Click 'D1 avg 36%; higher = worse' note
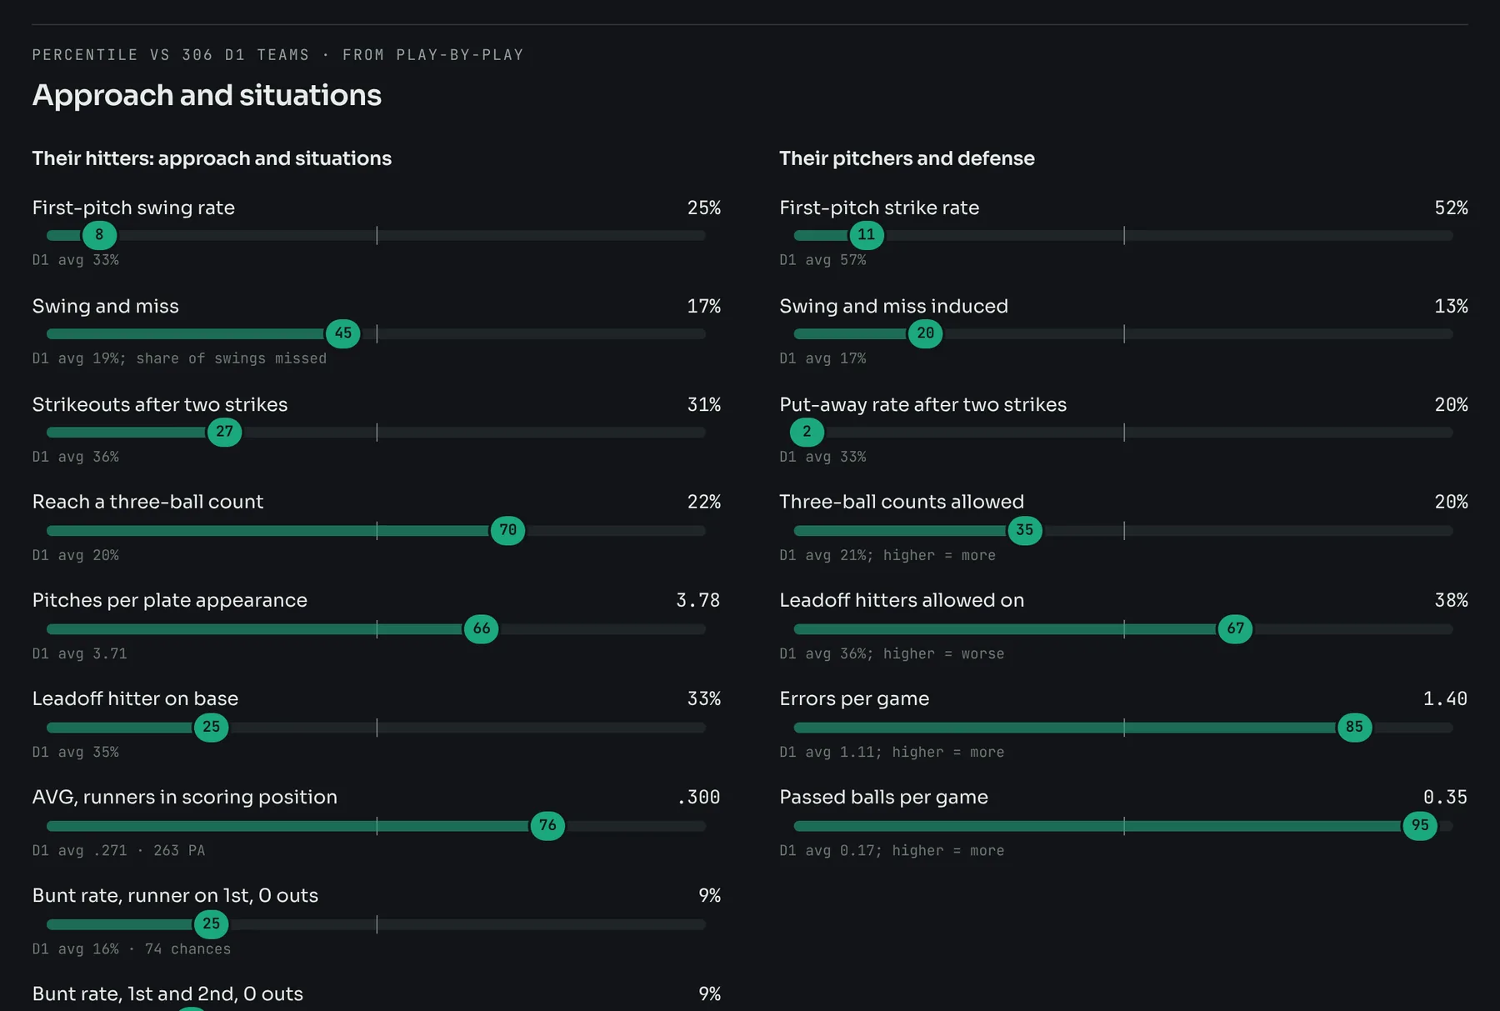 pos(892,653)
